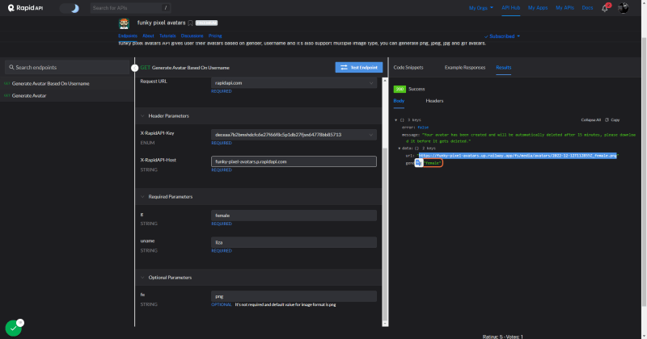Open the Subscribed dropdown
This screenshot has height=339, width=647.
pos(501,36)
